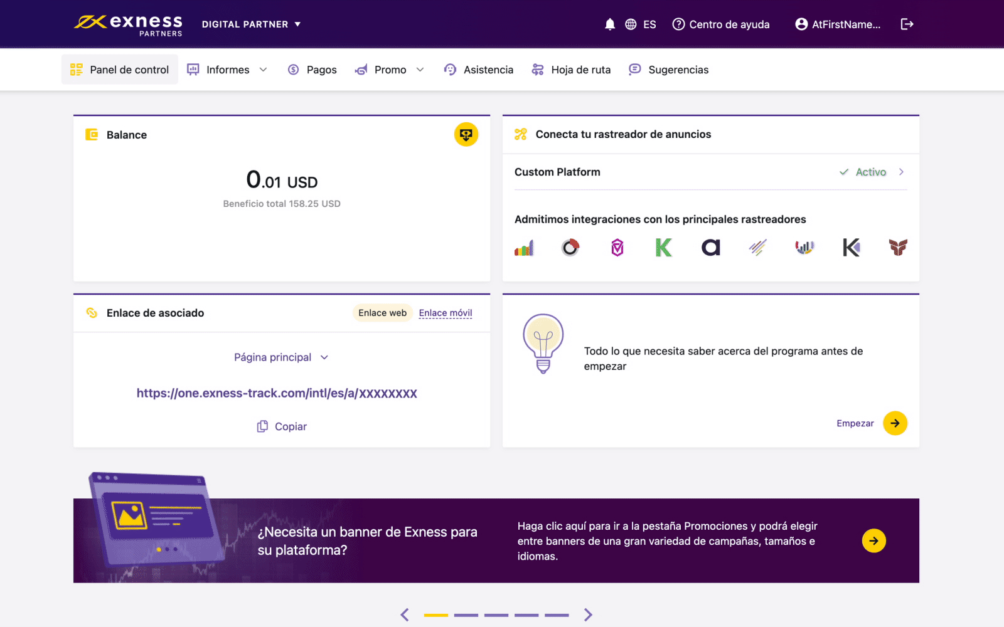Click the circular ring tracker logo

pos(570,248)
